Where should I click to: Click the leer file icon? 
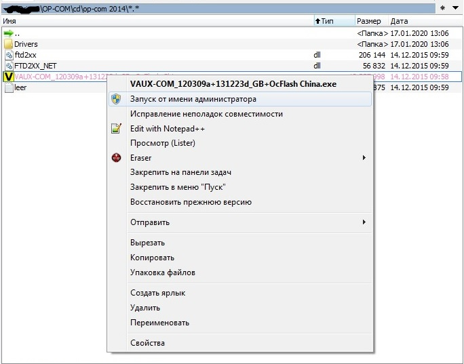click(9, 88)
